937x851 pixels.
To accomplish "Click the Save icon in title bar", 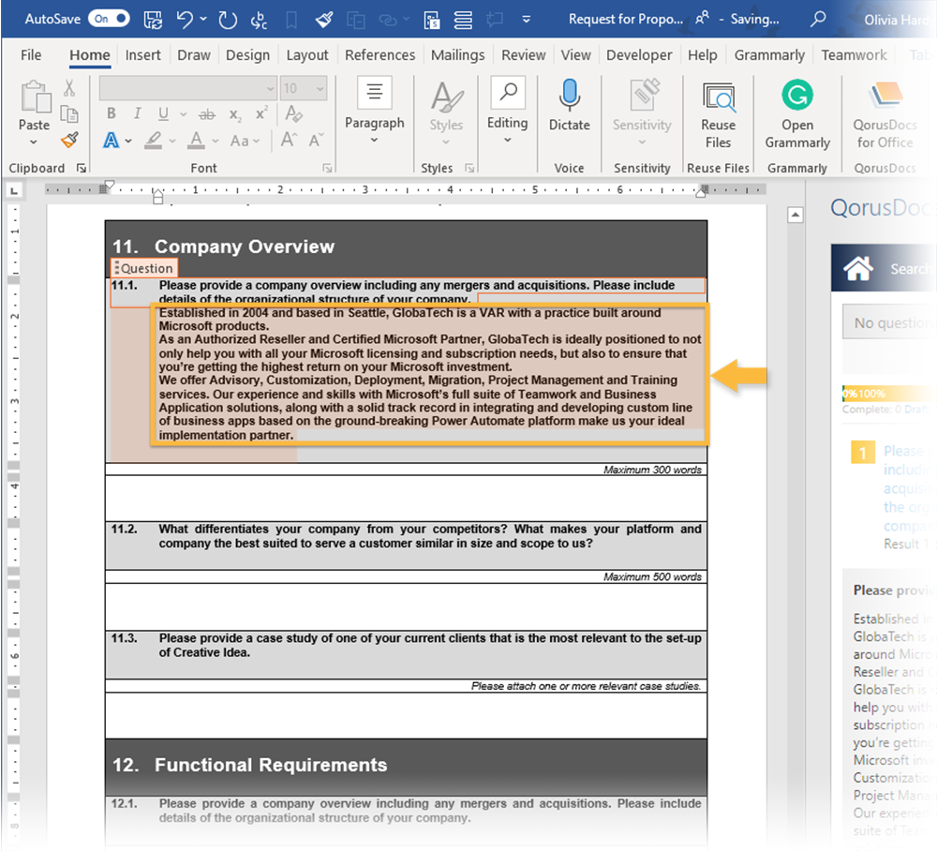I will 153,20.
